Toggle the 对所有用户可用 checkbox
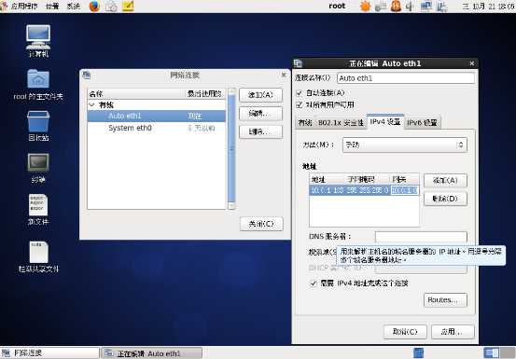The width and height of the screenshot is (516, 359). (300, 104)
